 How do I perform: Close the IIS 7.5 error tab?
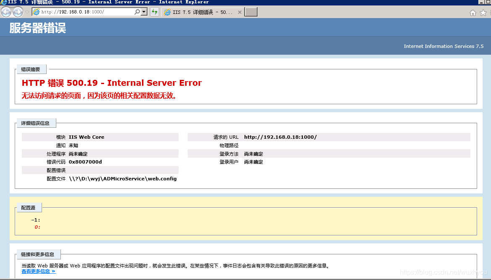(x=239, y=12)
